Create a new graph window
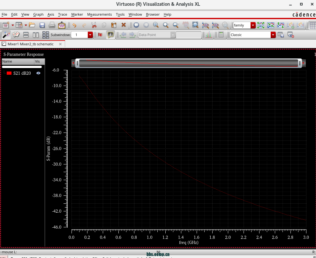 pyautogui.click(x=6, y=25)
